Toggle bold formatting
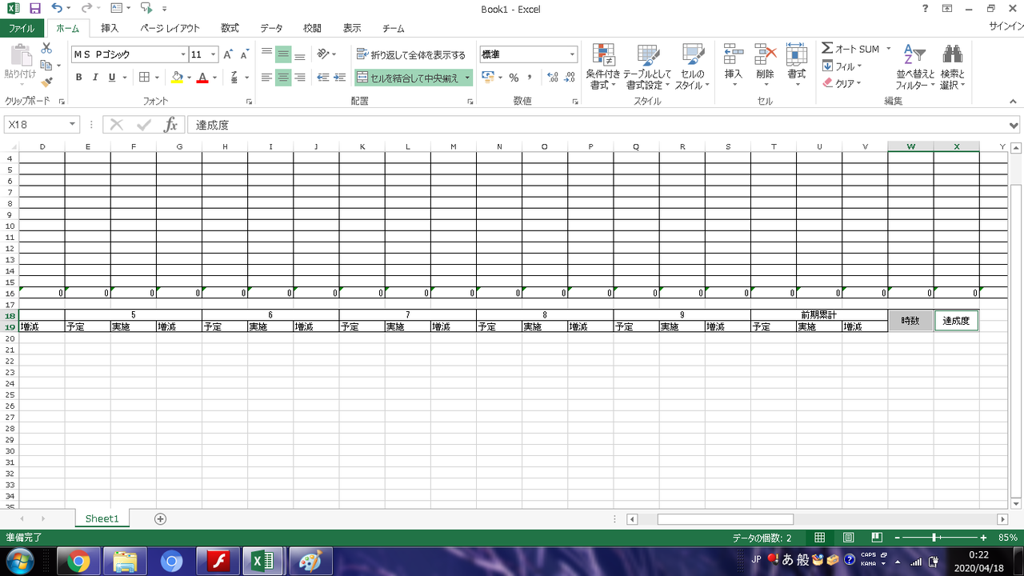The image size is (1024, 576). pos(78,78)
